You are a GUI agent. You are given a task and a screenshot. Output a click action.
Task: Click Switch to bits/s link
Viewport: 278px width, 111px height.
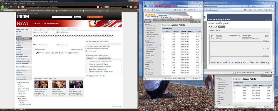click(x=246, y=35)
